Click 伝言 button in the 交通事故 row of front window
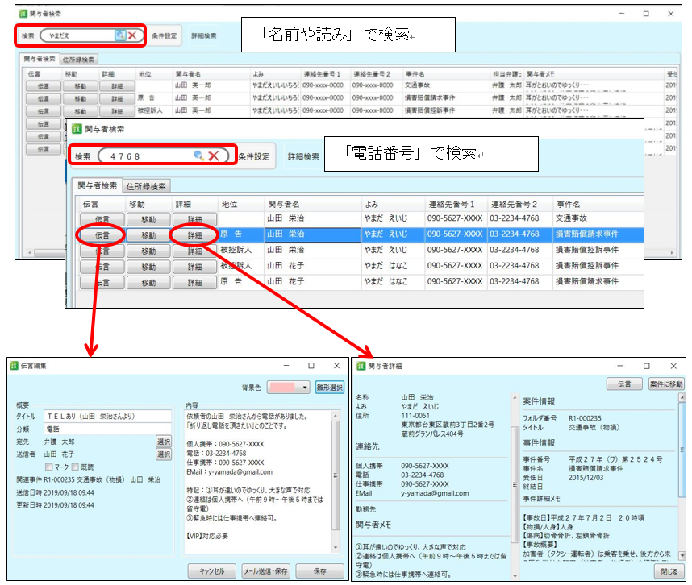Screen dimensions: 692x585 coord(102,219)
